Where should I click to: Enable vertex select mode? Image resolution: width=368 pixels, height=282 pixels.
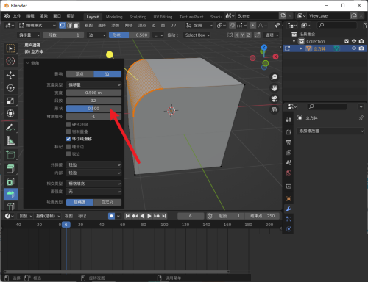coord(63,25)
